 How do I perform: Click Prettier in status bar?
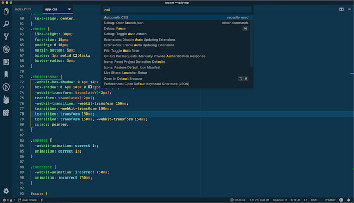coord(330,200)
